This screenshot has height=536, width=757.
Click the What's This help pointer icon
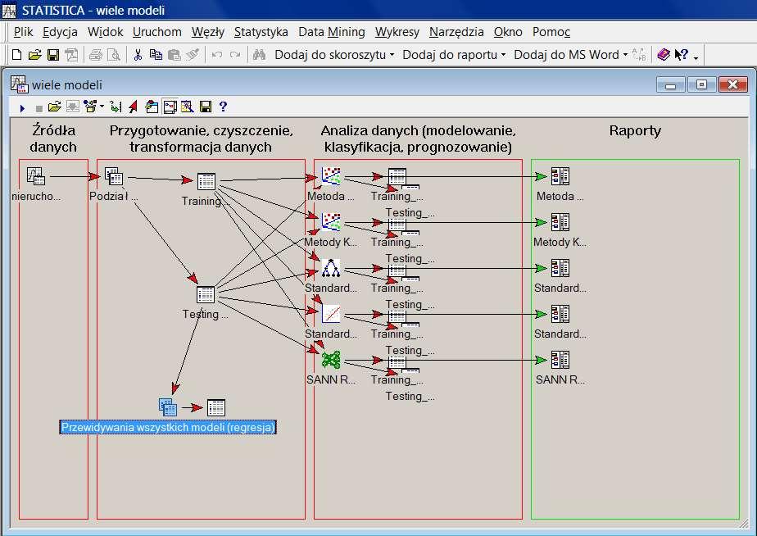(681, 55)
